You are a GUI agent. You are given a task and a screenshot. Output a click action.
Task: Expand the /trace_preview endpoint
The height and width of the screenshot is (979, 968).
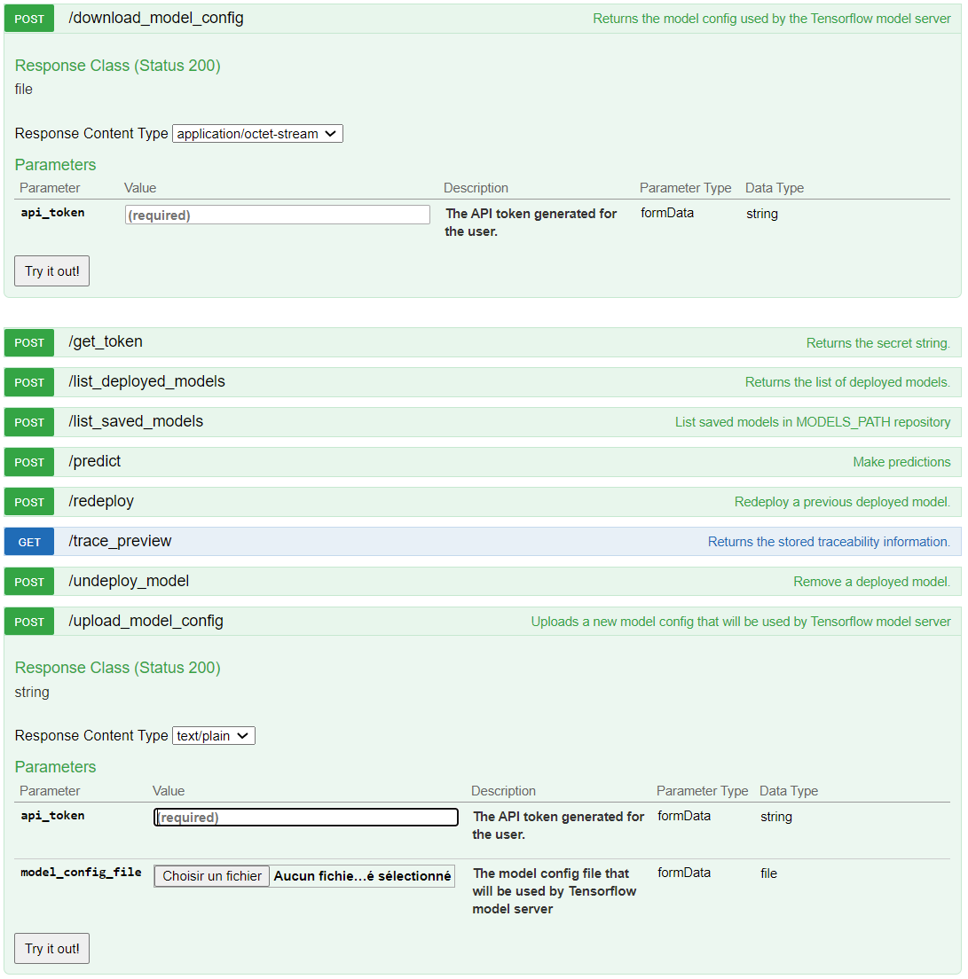click(120, 541)
